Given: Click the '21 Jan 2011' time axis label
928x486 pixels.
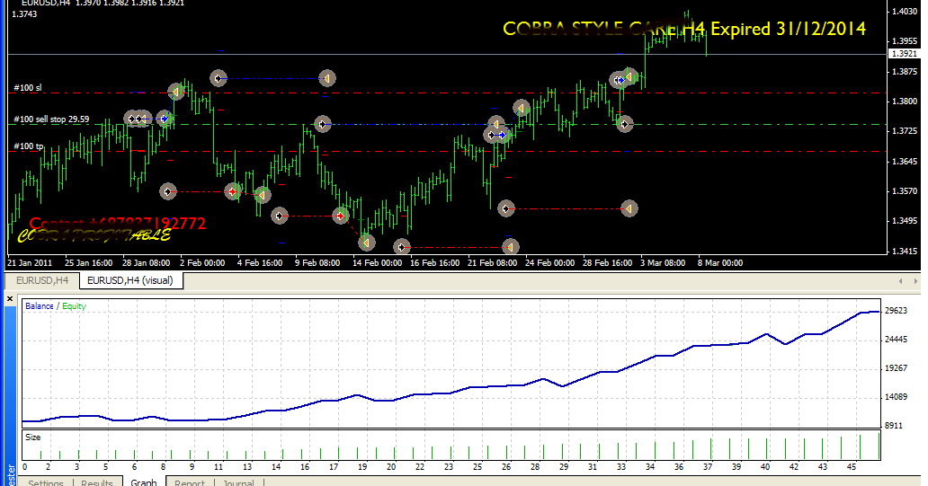Looking at the screenshot, I should 30,262.
